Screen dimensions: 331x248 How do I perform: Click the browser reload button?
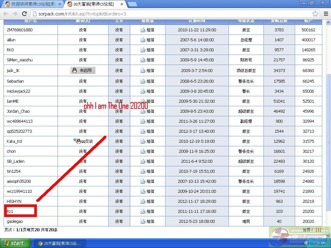[24, 14]
